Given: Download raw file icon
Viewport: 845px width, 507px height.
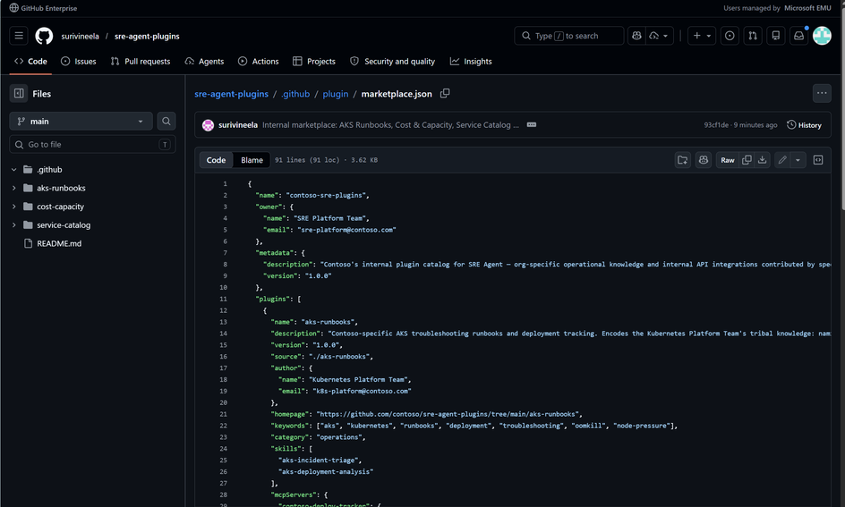Looking at the screenshot, I should pos(762,160).
